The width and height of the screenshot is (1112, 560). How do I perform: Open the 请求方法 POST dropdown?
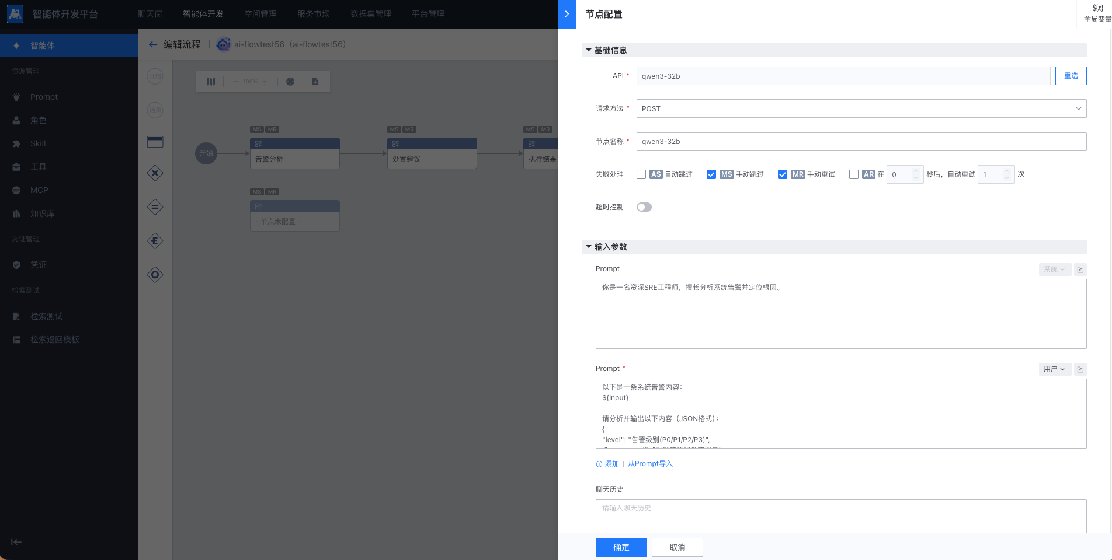861,108
